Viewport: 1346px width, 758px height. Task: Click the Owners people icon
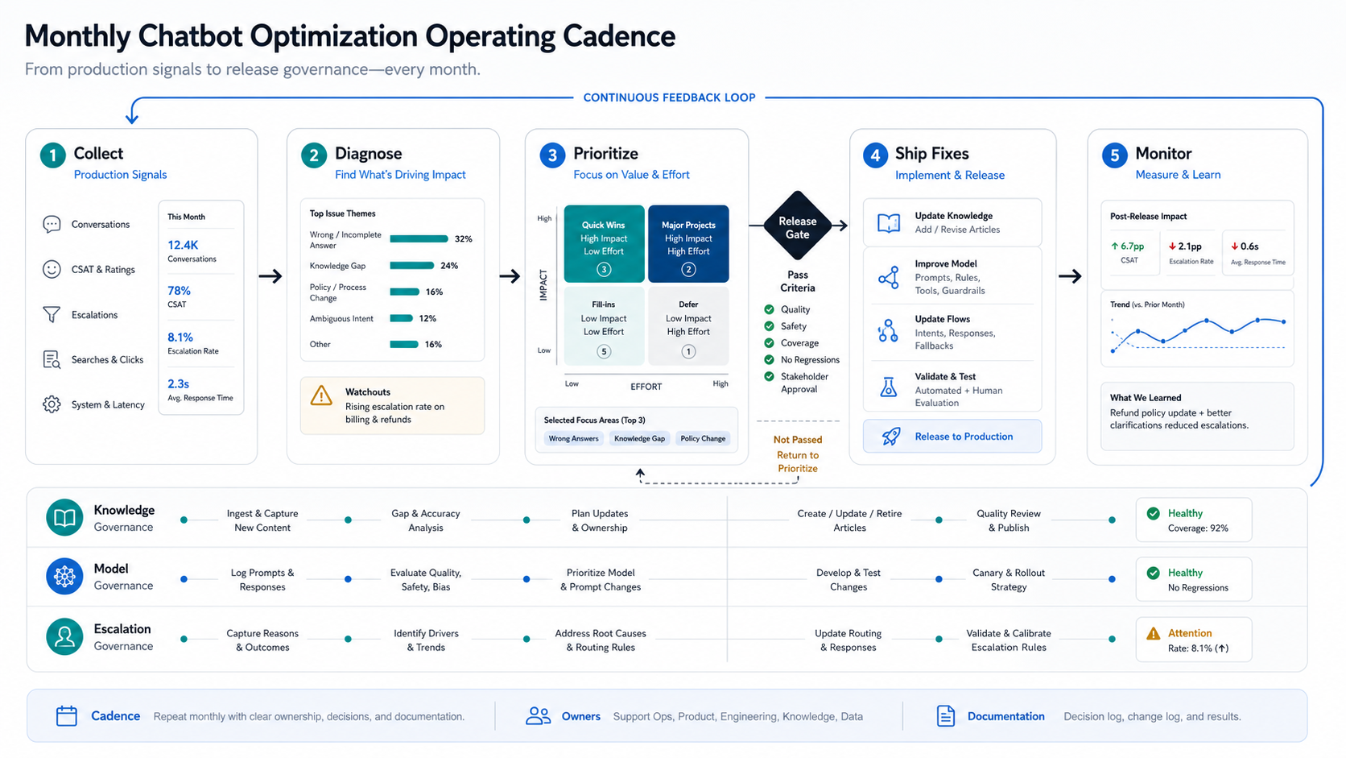click(x=538, y=716)
